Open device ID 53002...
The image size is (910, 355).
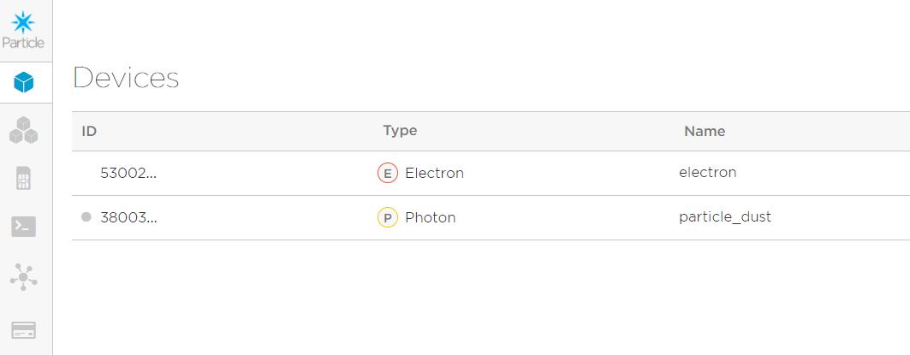click(128, 174)
